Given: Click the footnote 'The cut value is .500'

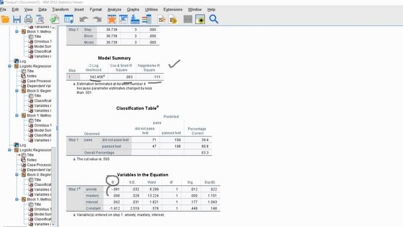Looking at the screenshot, I should [91, 159].
